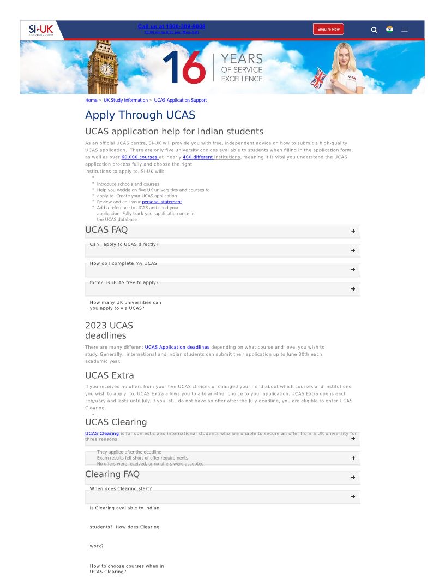Viewport: 445px width, 577px height.
Task: Select UCAS Application Support breadcrumb
Action: (x=180, y=100)
